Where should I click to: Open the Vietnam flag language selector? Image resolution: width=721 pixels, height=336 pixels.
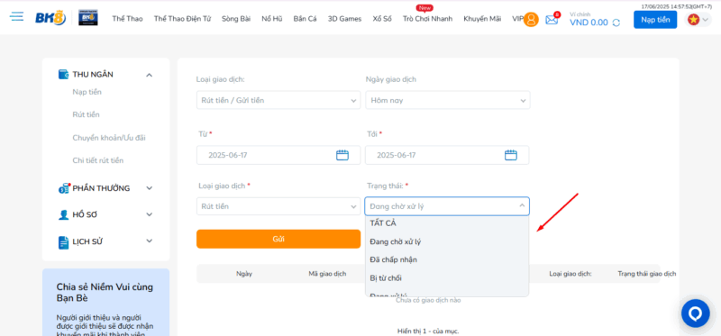coord(698,19)
